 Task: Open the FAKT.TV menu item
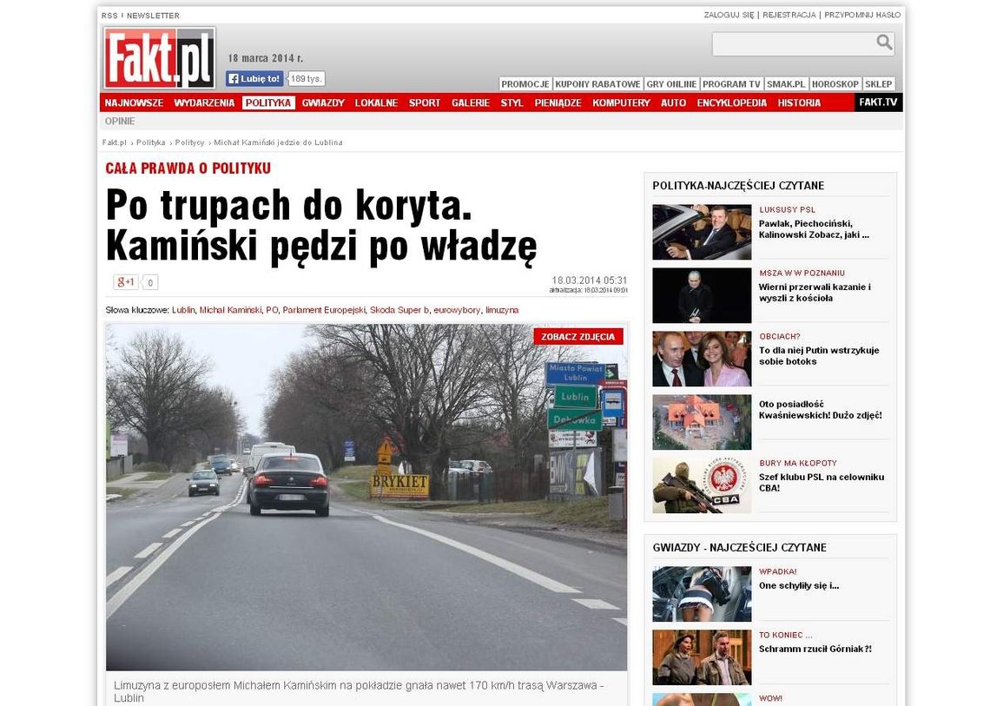coord(878,102)
